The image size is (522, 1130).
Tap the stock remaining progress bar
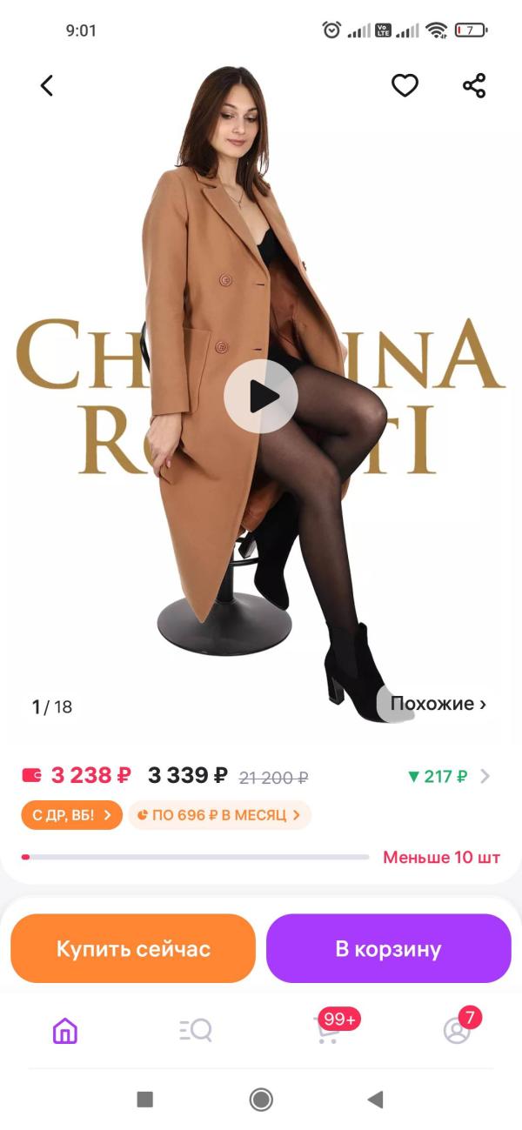(x=196, y=857)
